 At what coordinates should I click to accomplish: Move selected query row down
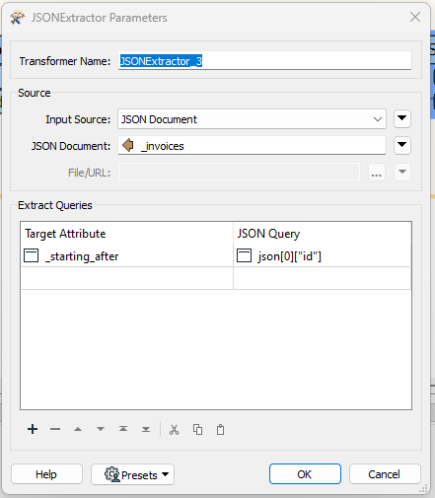pyautogui.click(x=101, y=429)
